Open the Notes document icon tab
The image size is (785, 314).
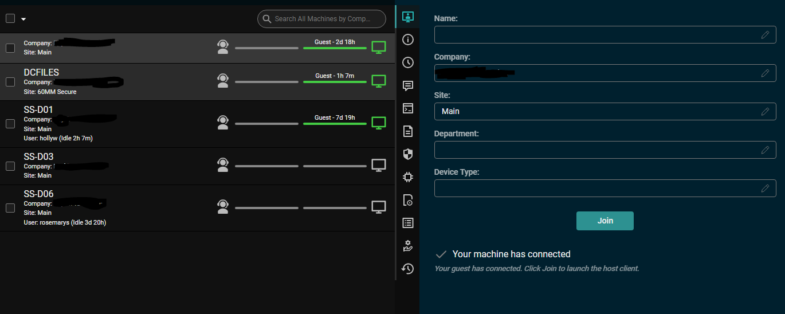pyautogui.click(x=407, y=131)
